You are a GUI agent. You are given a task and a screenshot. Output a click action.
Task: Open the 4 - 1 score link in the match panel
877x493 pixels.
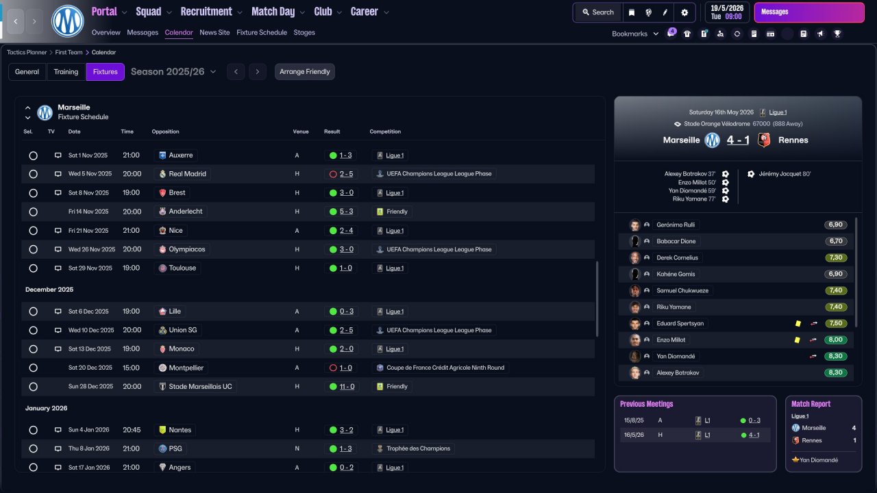(738, 140)
